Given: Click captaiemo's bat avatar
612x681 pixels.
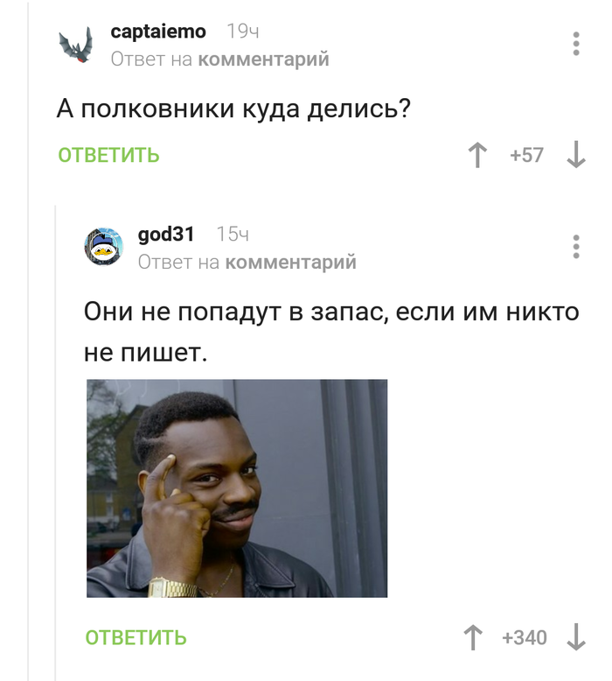Looking at the screenshot, I should click(76, 45).
